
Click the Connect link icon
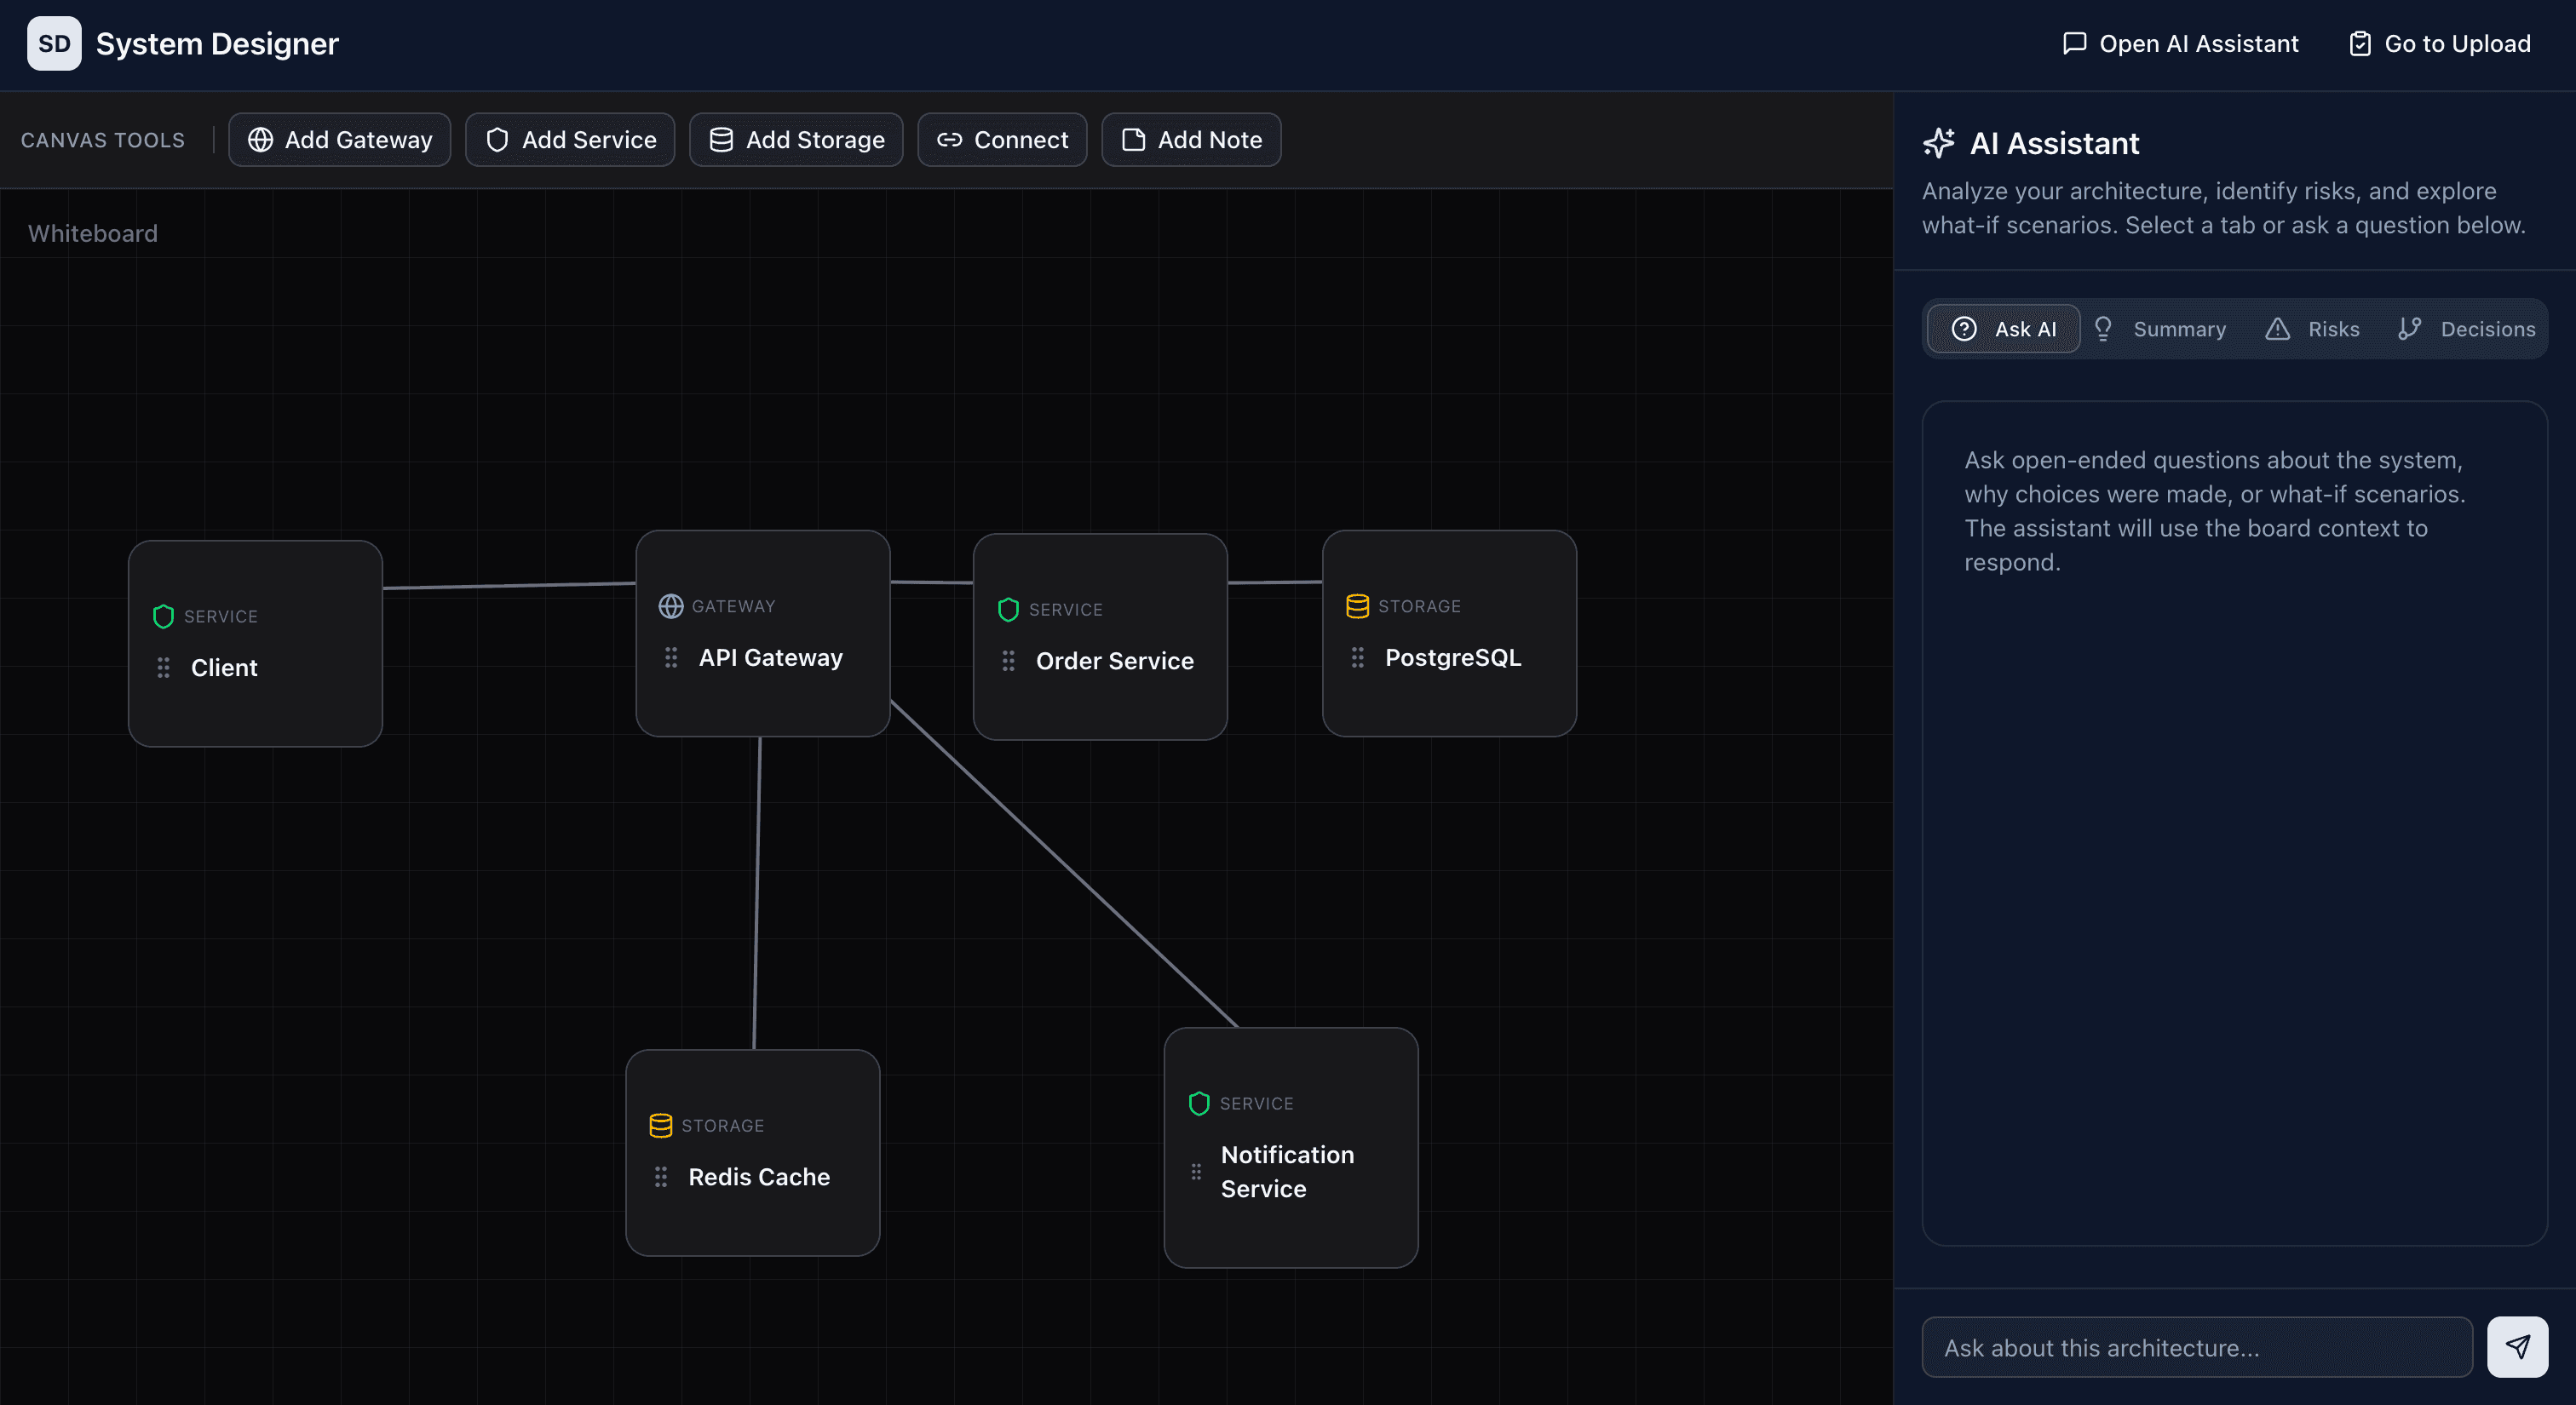[950, 140]
